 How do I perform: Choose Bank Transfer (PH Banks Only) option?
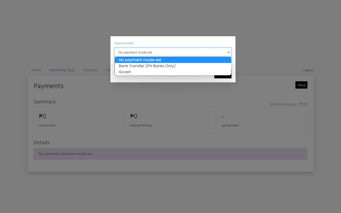coord(147,66)
